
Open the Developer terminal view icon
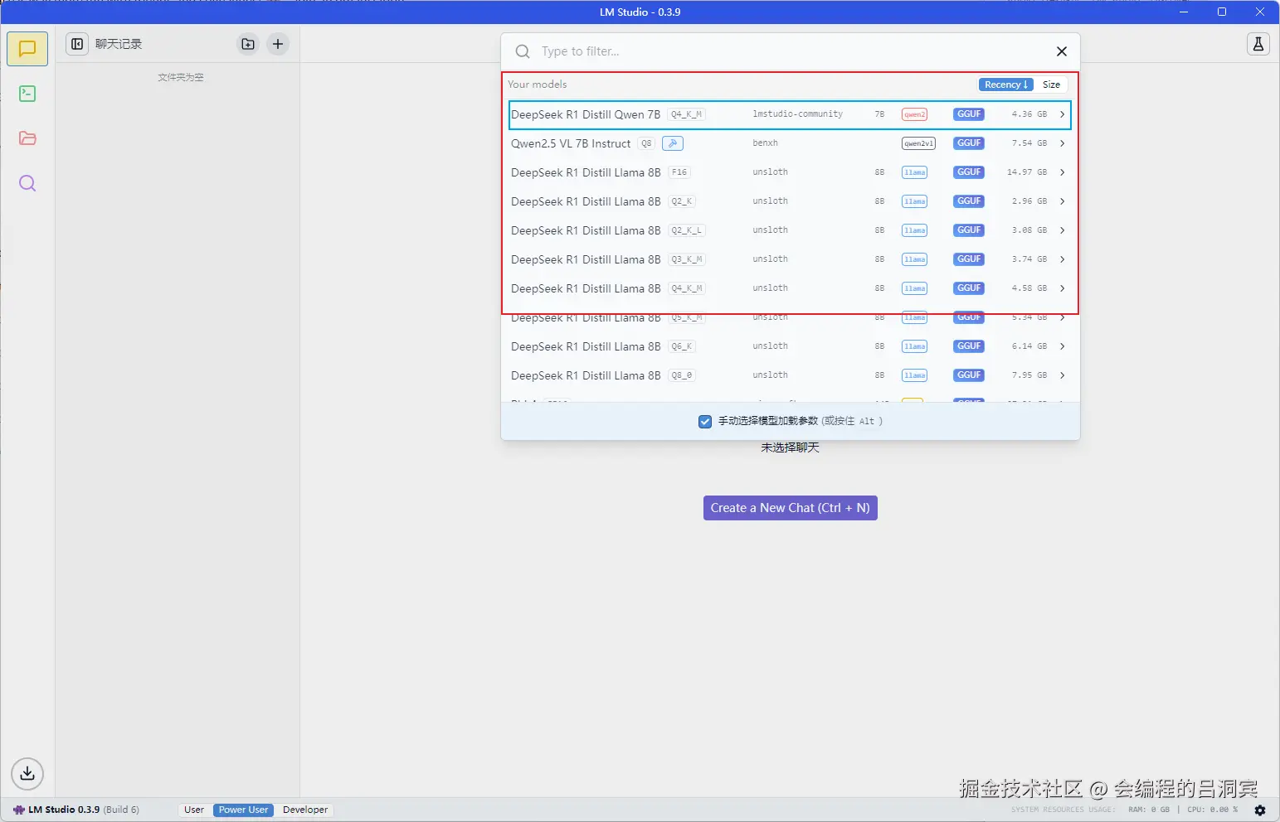[x=27, y=94]
